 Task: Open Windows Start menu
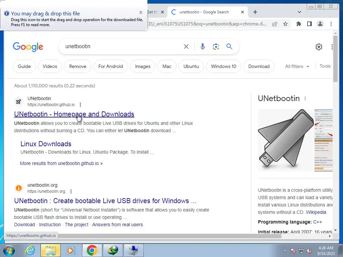click(x=9, y=250)
